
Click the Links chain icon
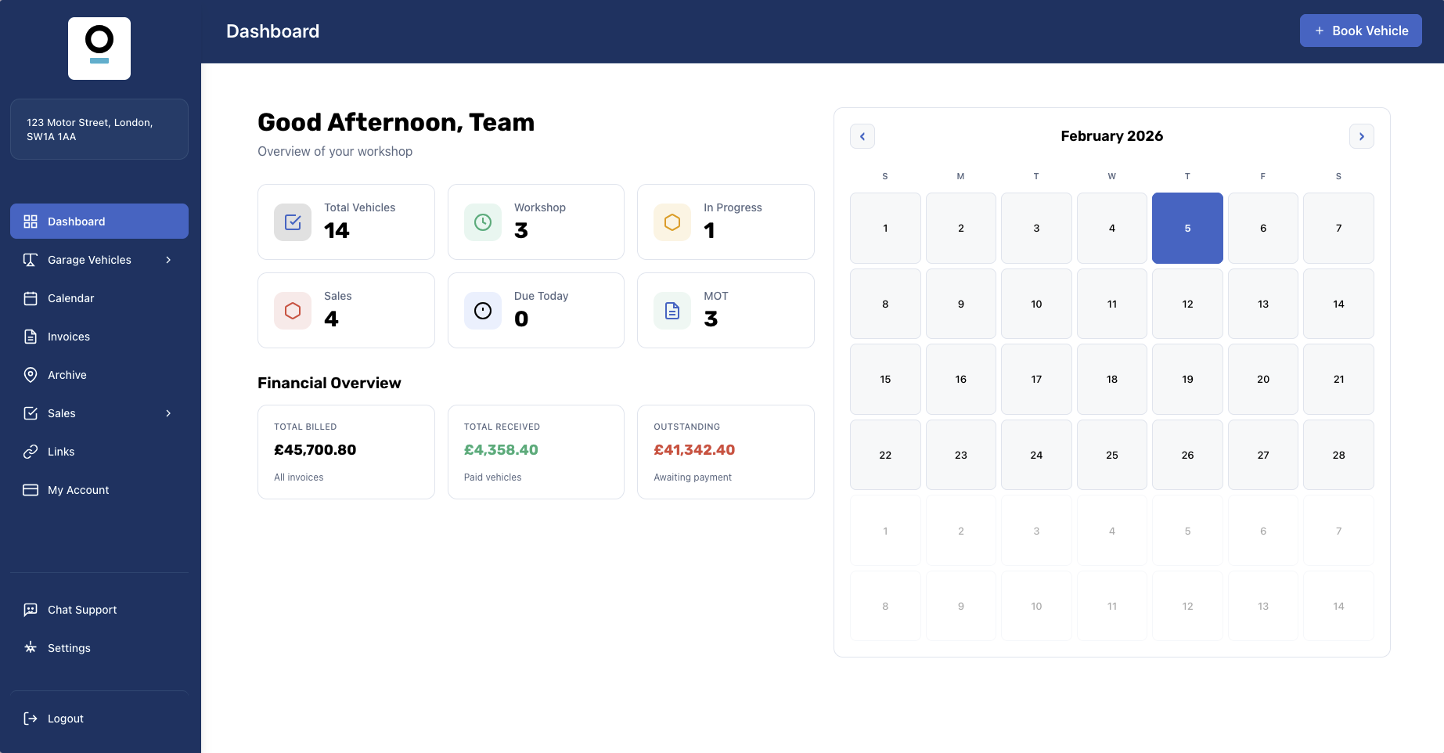31,452
